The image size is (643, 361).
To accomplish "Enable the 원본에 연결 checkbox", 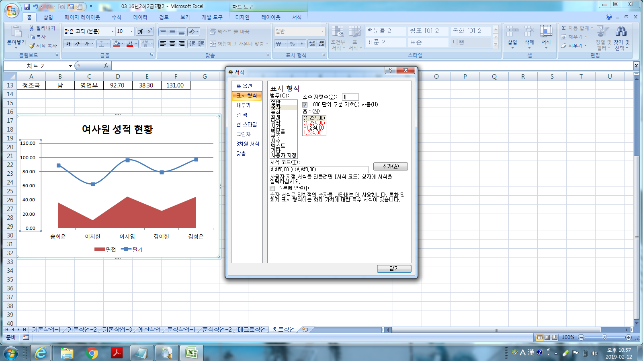I will (x=272, y=188).
